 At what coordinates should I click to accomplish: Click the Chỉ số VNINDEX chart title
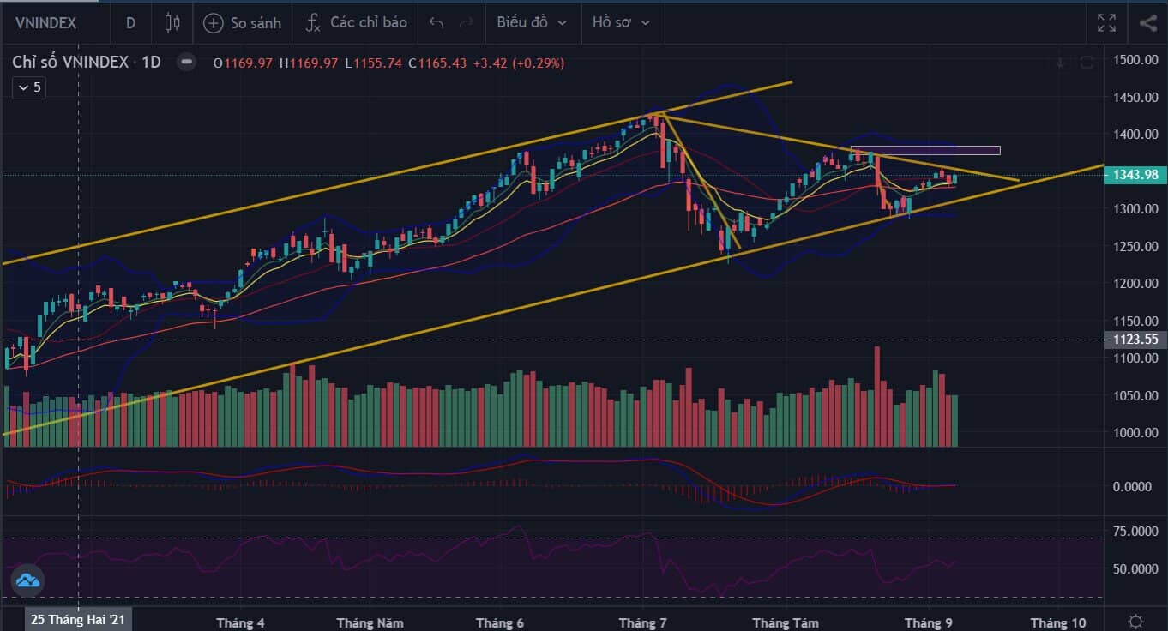coord(70,63)
